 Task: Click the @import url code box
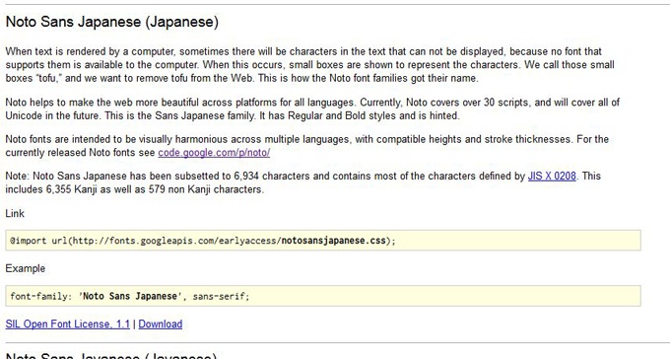click(323, 240)
